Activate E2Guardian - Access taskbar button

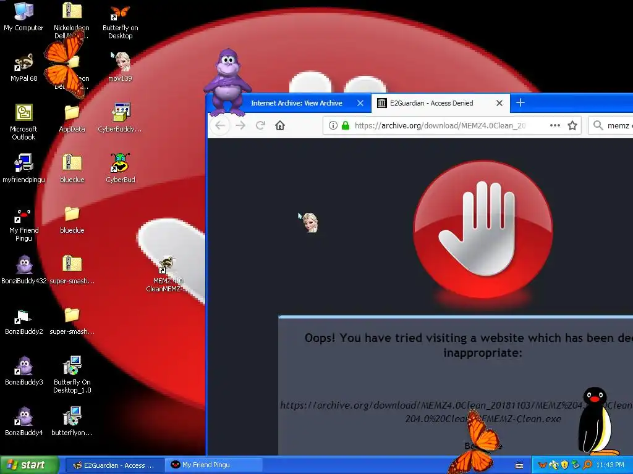click(114, 465)
